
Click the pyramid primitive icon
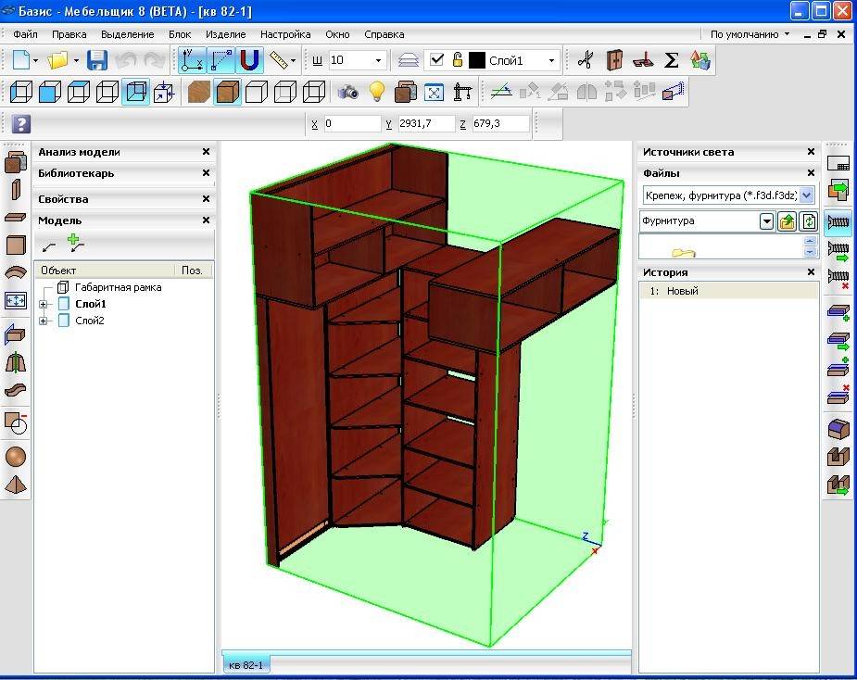tap(16, 485)
